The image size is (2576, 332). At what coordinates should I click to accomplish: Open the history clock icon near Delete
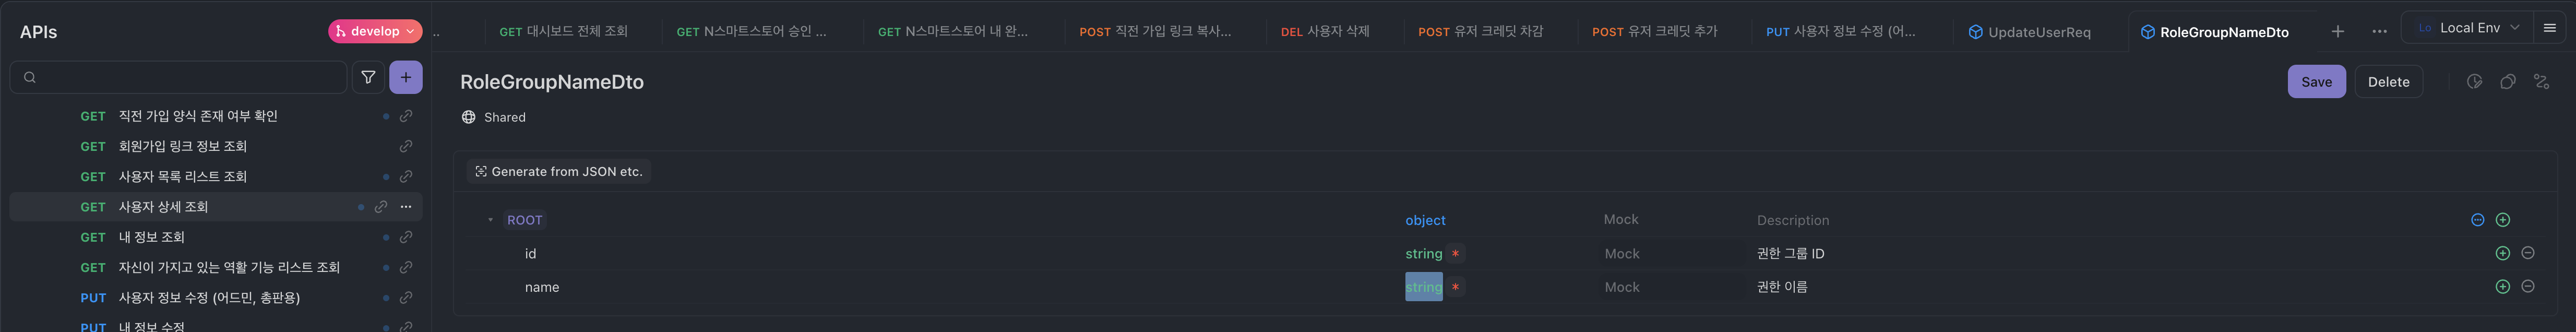(2474, 82)
